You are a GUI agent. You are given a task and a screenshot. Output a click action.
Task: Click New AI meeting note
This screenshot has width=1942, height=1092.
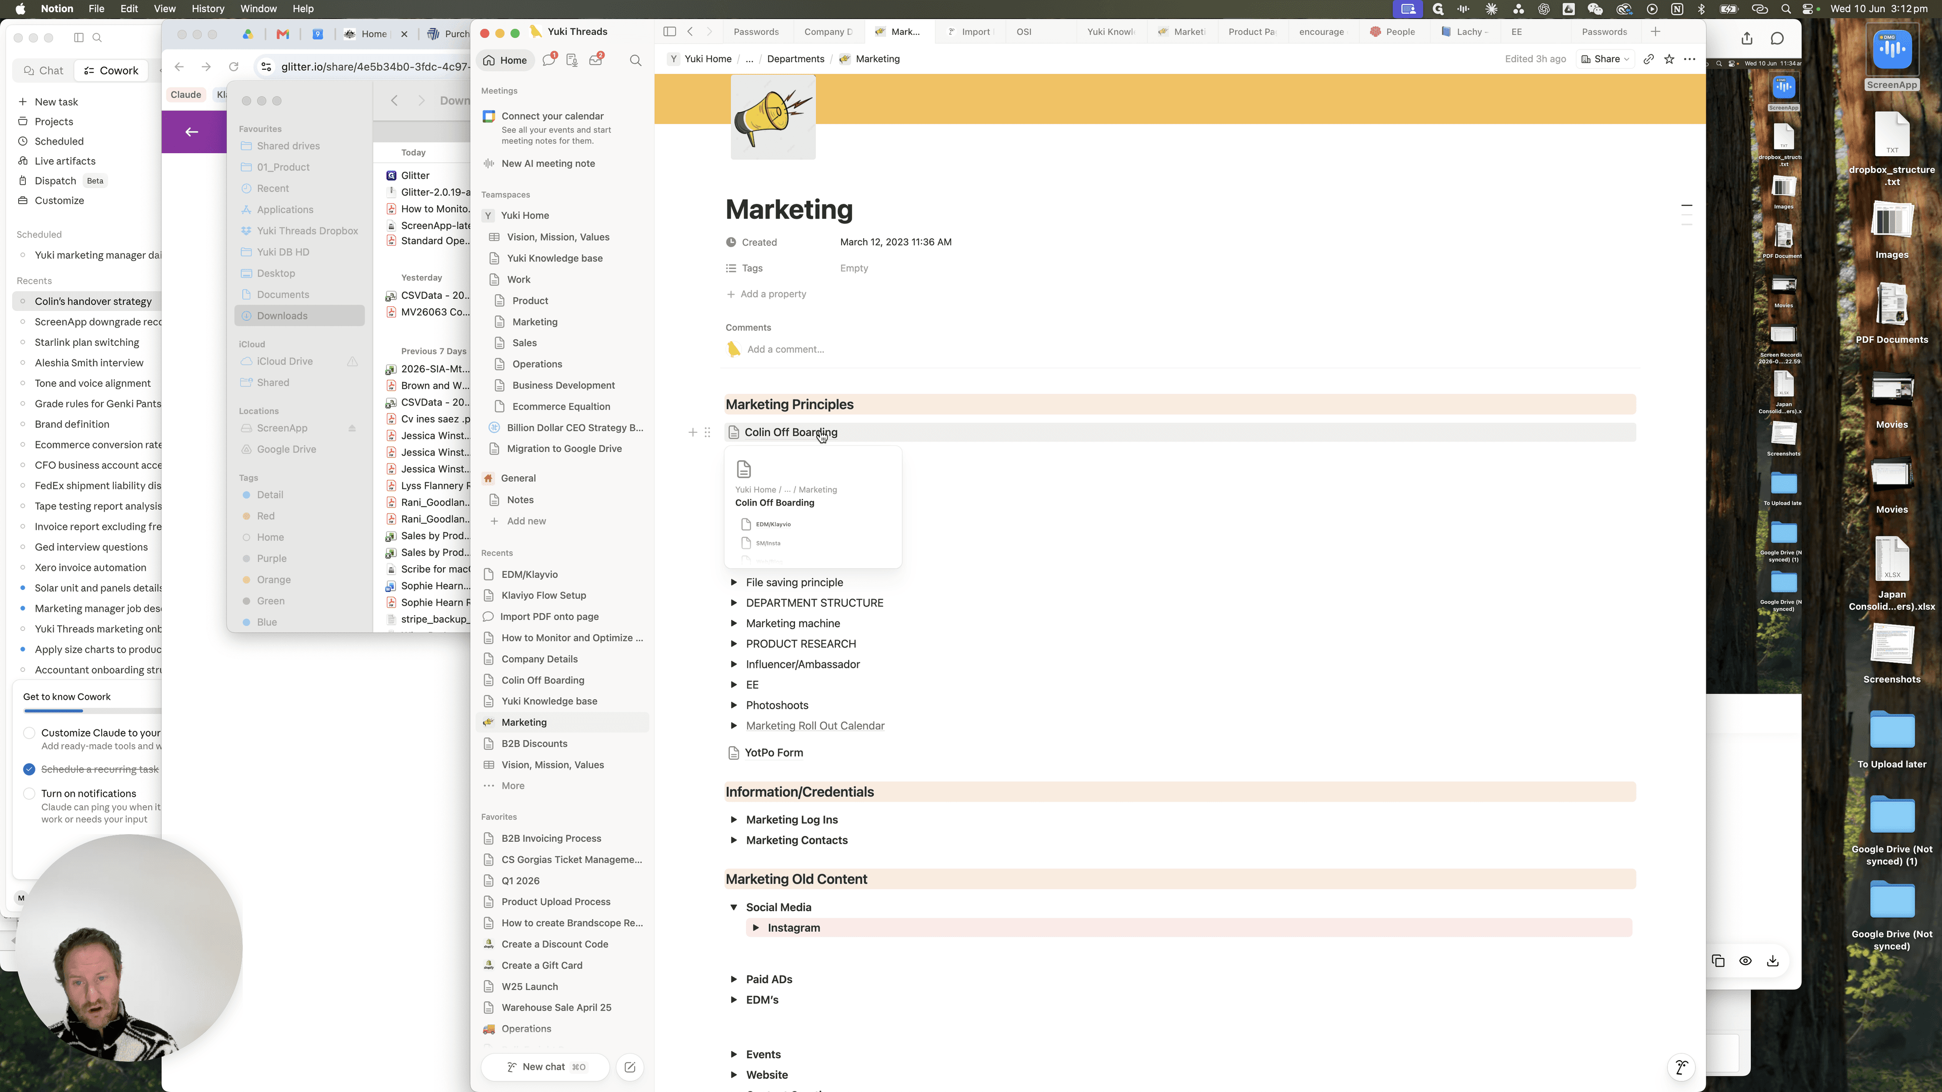(547, 163)
